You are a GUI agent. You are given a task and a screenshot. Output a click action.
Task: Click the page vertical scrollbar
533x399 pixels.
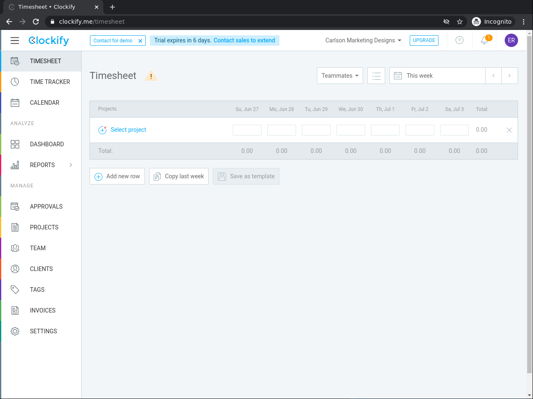click(530, 204)
